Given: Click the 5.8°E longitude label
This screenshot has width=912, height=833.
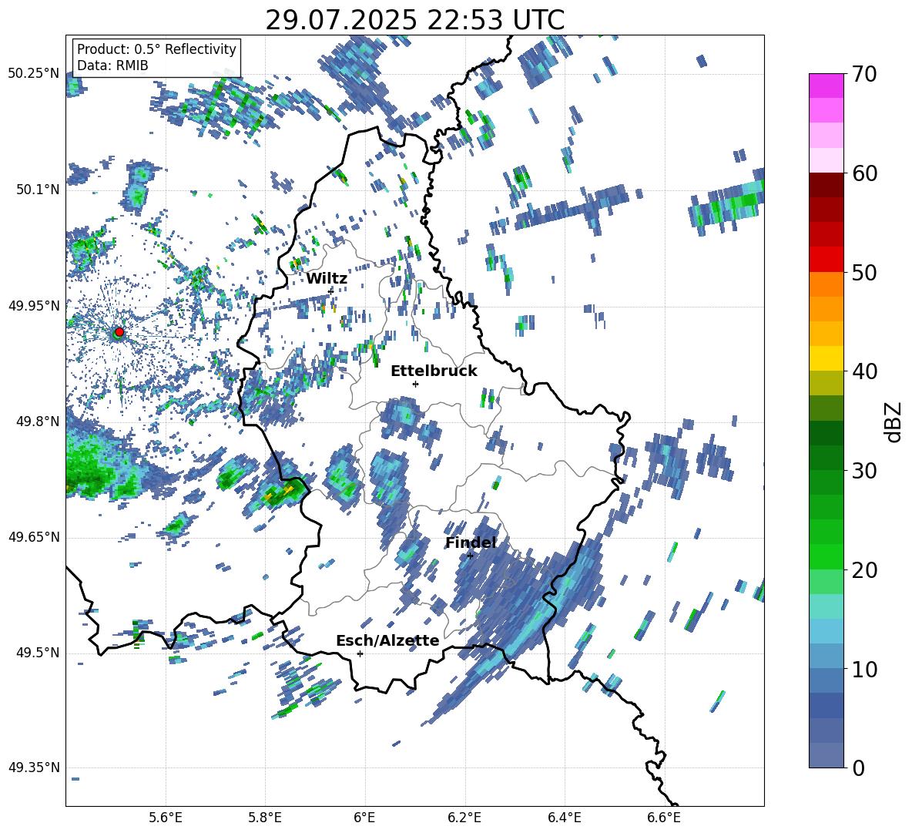Looking at the screenshot, I should click(x=265, y=818).
